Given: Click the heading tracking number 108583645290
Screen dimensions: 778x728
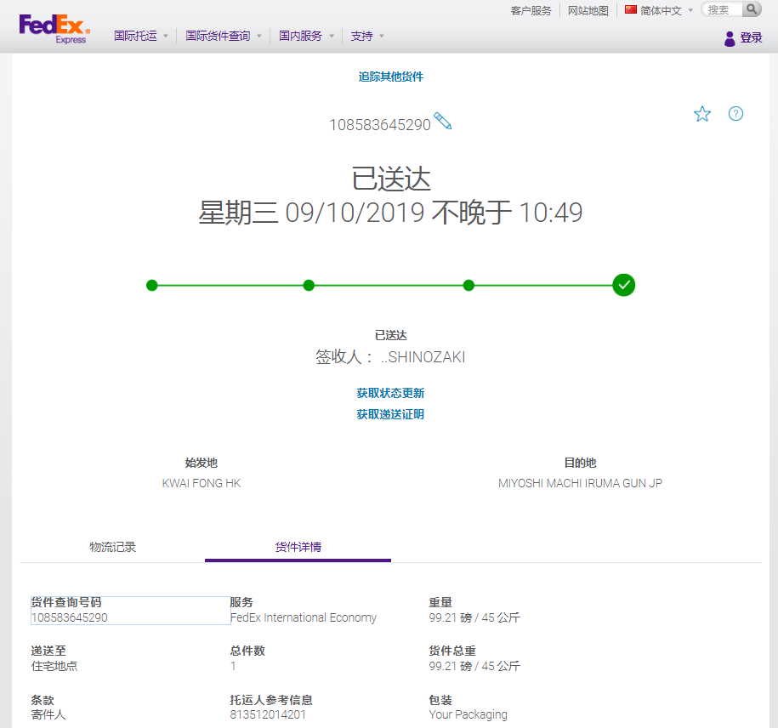Looking at the screenshot, I should coord(380,124).
